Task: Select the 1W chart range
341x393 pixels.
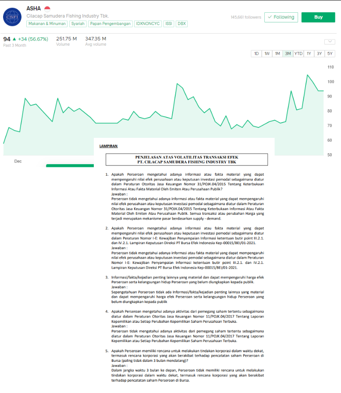Action: coord(267,54)
